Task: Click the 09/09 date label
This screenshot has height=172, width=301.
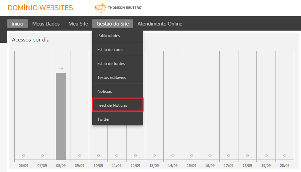Action: pos(80,166)
